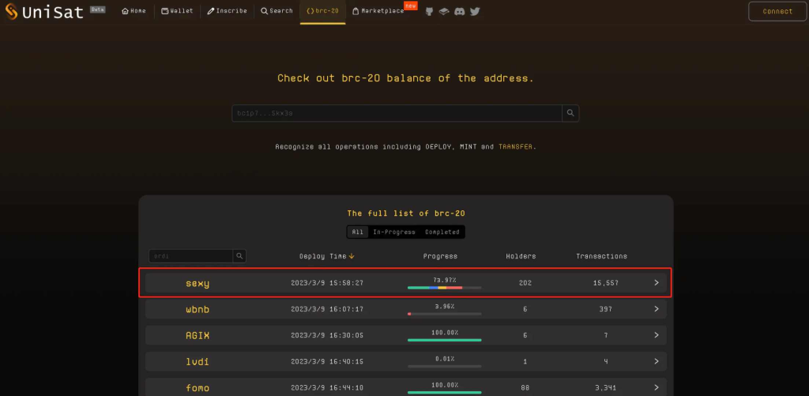Select the All filter tab
The height and width of the screenshot is (396, 809).
coord(358,232)
